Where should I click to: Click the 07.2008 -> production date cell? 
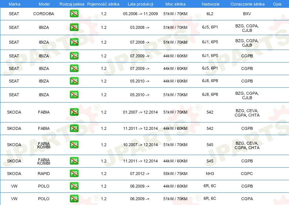click(140, 42)
